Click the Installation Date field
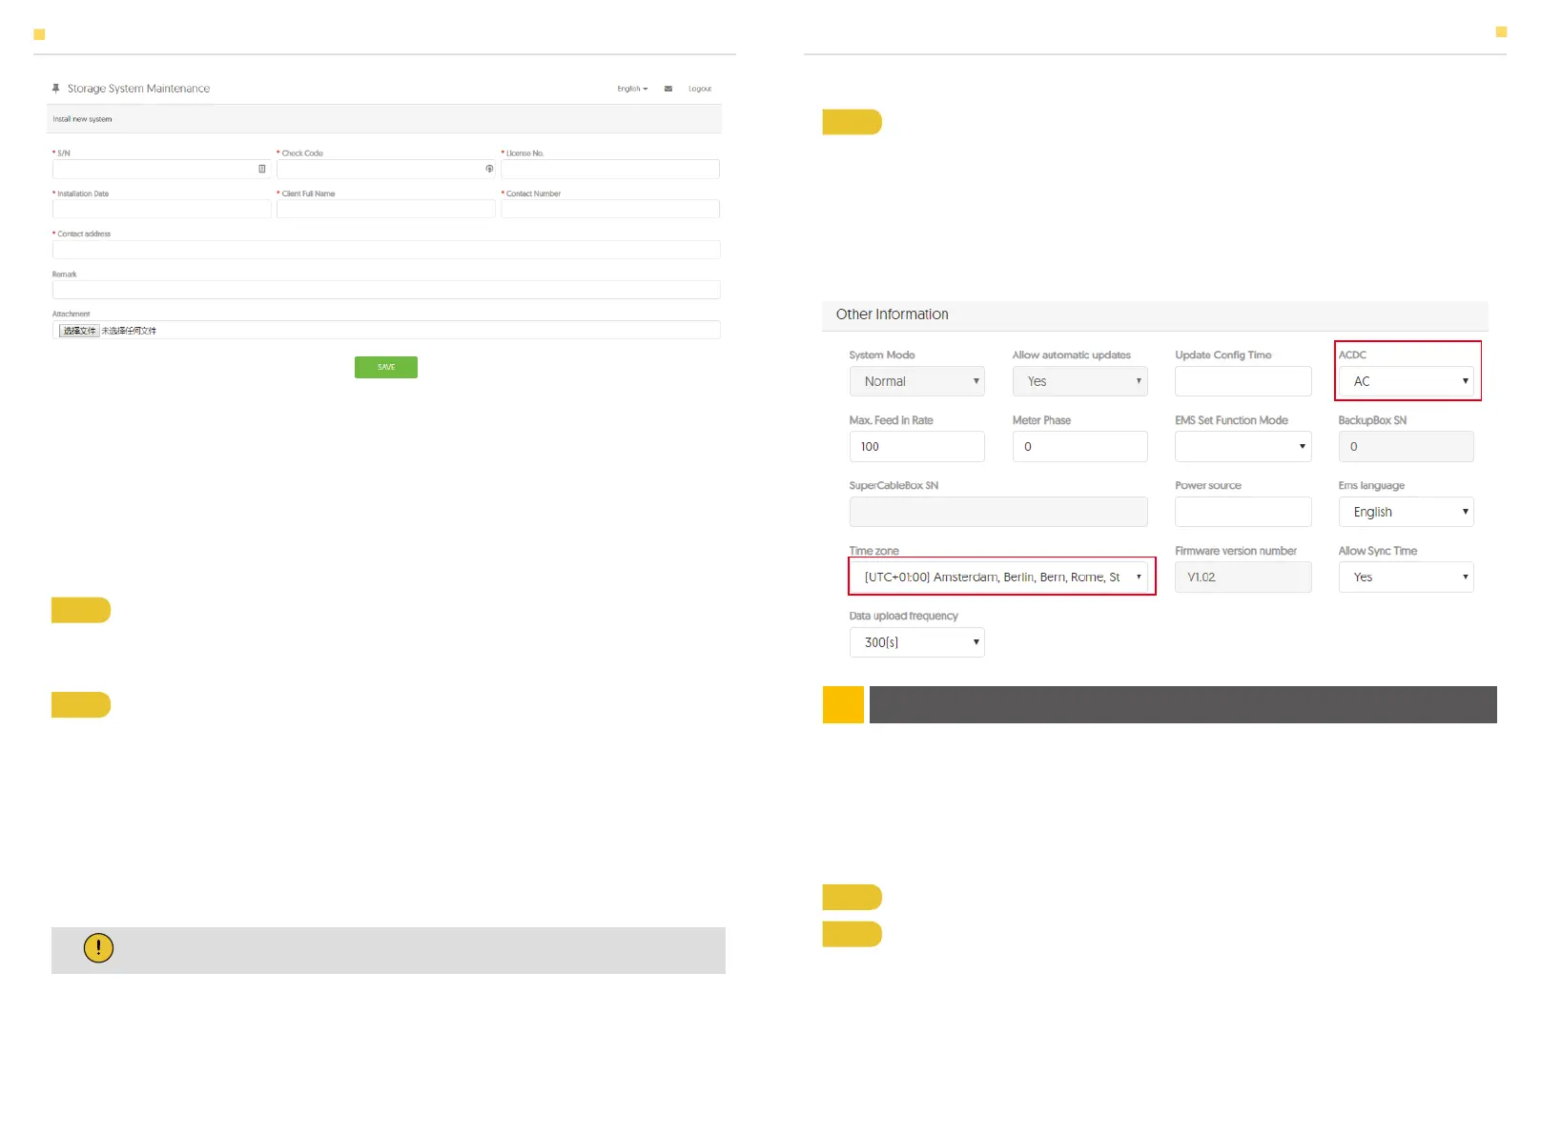Image resolution: width=1541 pixels, height=1135 pixels. pos(162,209)
